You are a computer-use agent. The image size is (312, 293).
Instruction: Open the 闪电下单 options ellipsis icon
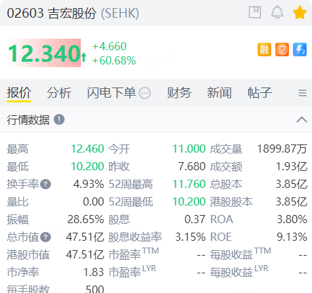coord(145,93)
